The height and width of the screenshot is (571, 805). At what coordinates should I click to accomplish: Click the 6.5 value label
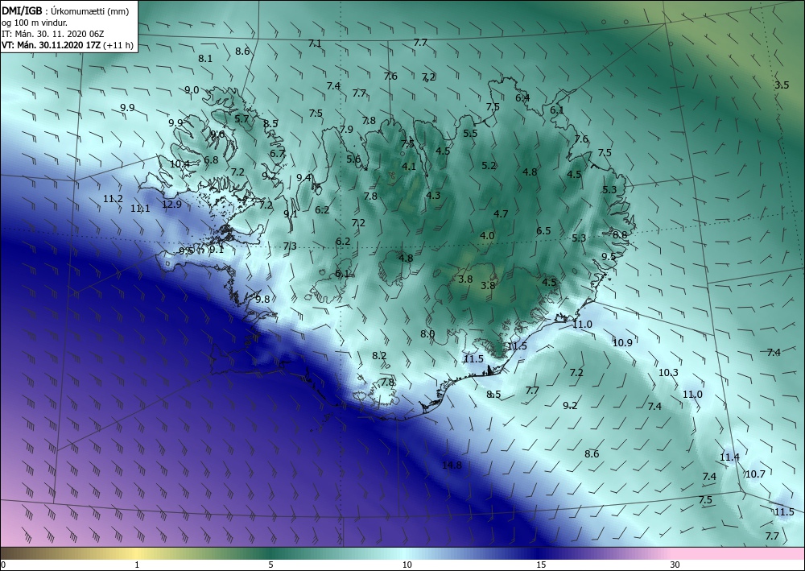(x=543, y=230)
